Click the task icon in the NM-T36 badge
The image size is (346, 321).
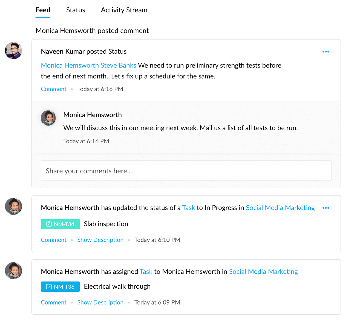click(49, 286)
